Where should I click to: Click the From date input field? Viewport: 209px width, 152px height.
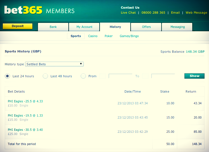(x=120, y=76)
